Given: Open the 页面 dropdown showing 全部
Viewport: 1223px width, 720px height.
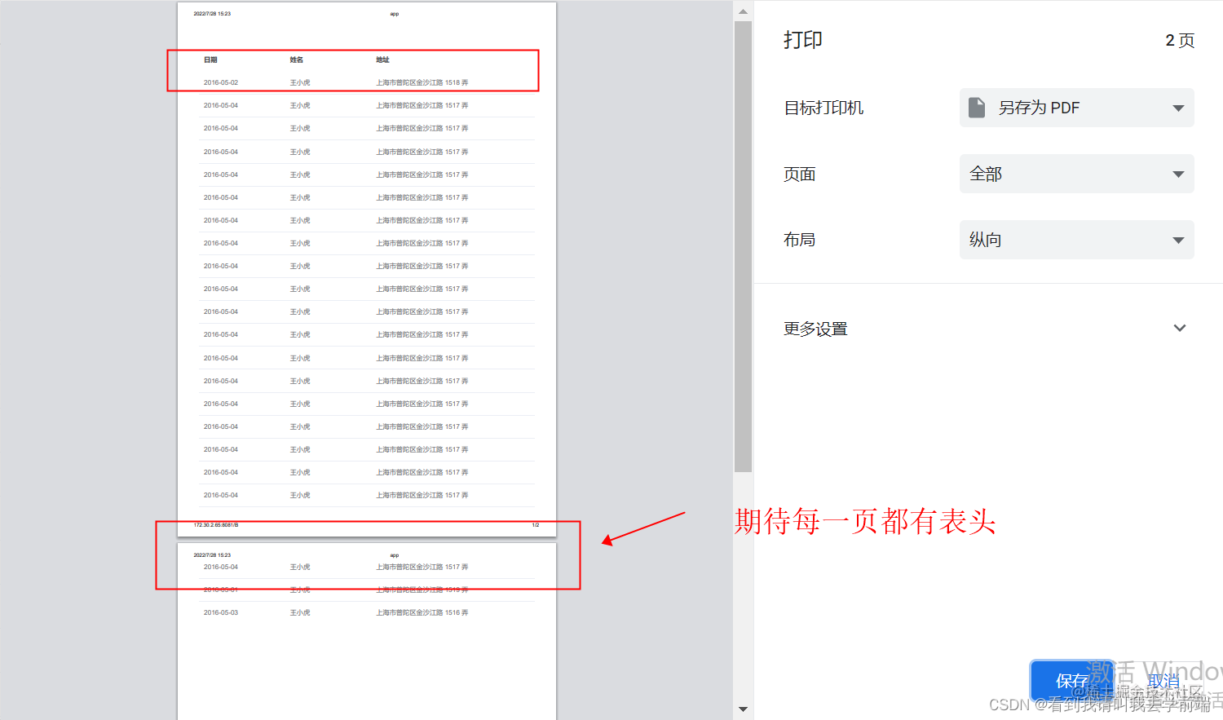Looking at the screenshot, I should pyautogui.click(x=1076, y=174).
